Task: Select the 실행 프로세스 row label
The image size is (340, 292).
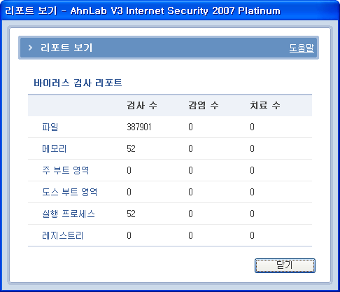Action: [x=69, y=214]
